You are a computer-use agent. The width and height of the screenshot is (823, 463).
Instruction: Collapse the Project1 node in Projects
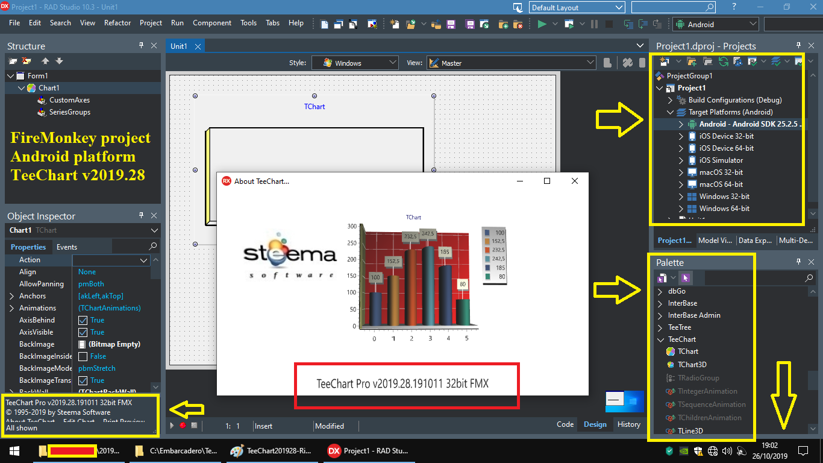[661, 88]
